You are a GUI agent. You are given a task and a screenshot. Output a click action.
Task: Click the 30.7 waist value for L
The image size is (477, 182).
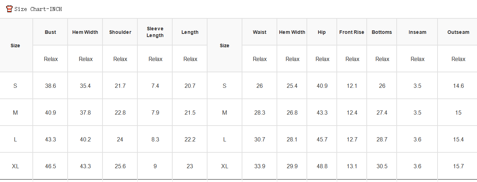click(x=260, y=139)
